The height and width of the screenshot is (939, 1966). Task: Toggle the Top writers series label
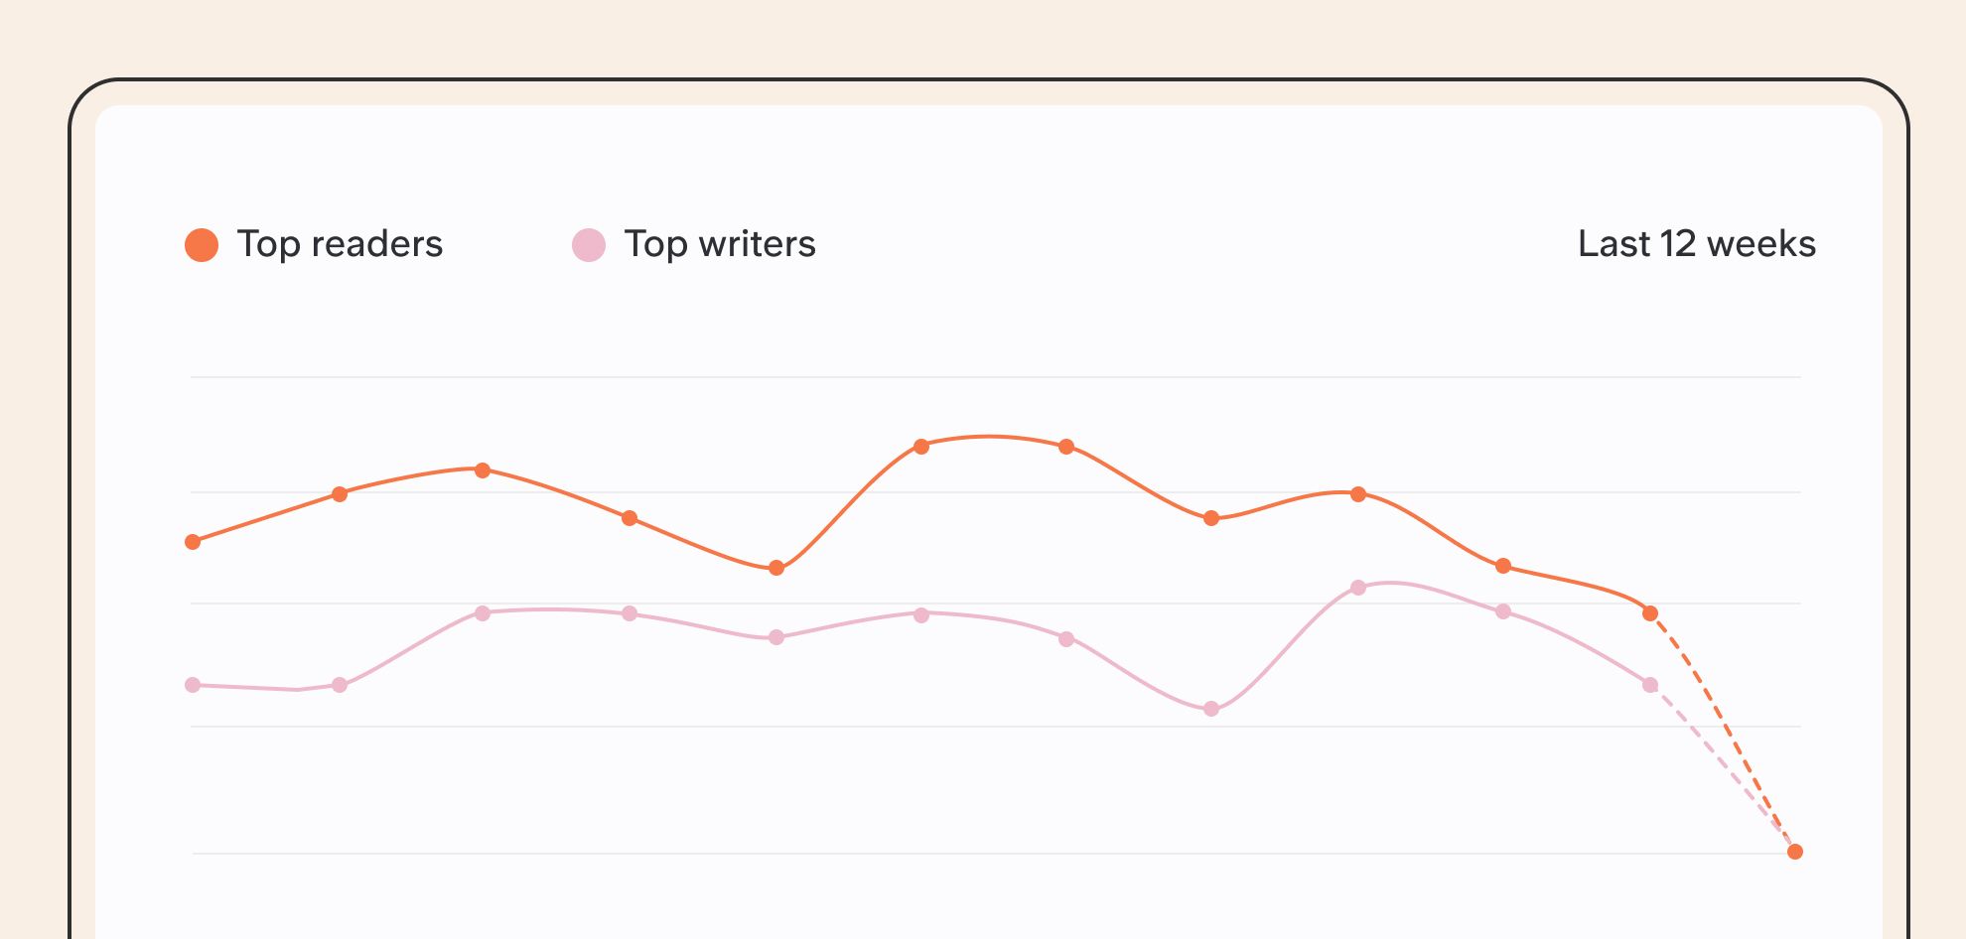[720, 244]
